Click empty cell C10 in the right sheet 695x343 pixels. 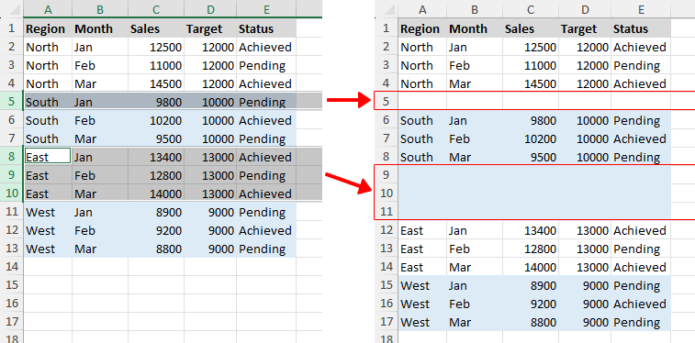coord(531,194)
